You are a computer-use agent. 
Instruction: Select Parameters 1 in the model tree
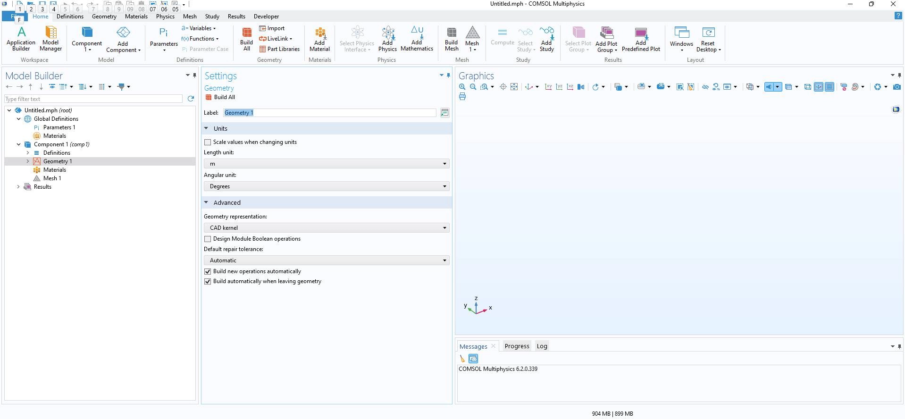pyautogui.click(x=59, y=127)
